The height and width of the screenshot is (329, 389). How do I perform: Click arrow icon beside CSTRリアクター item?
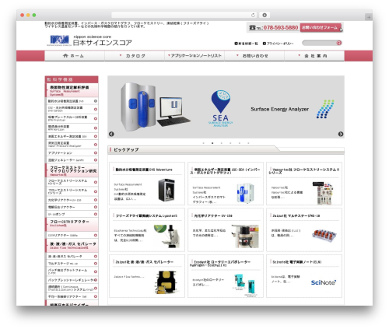tap(96, 235)
